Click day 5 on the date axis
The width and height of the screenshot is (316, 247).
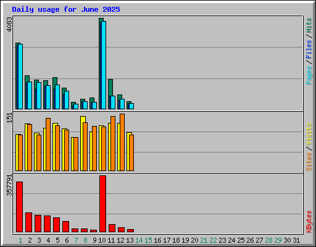click(x=57, y=240)
